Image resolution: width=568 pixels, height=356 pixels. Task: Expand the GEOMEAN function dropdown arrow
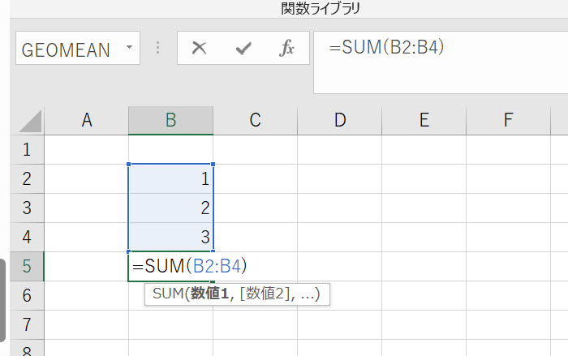pyautogui.click(x=129, y=49)
